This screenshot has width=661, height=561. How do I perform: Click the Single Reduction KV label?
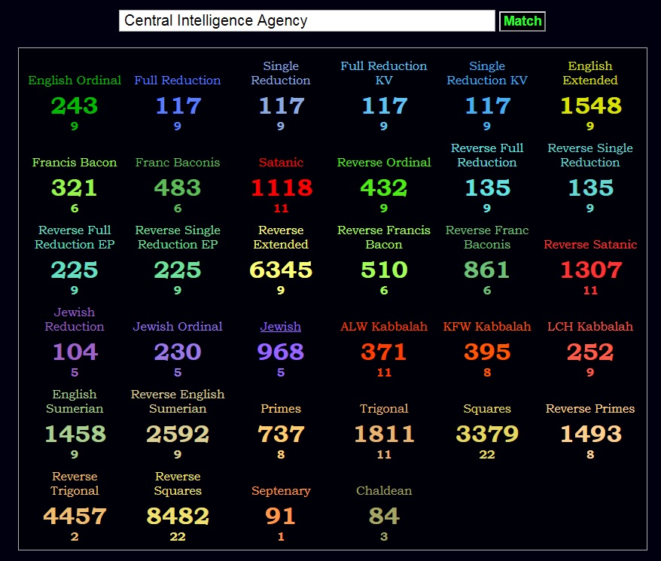pyautogui.click(x=487, y=73)
